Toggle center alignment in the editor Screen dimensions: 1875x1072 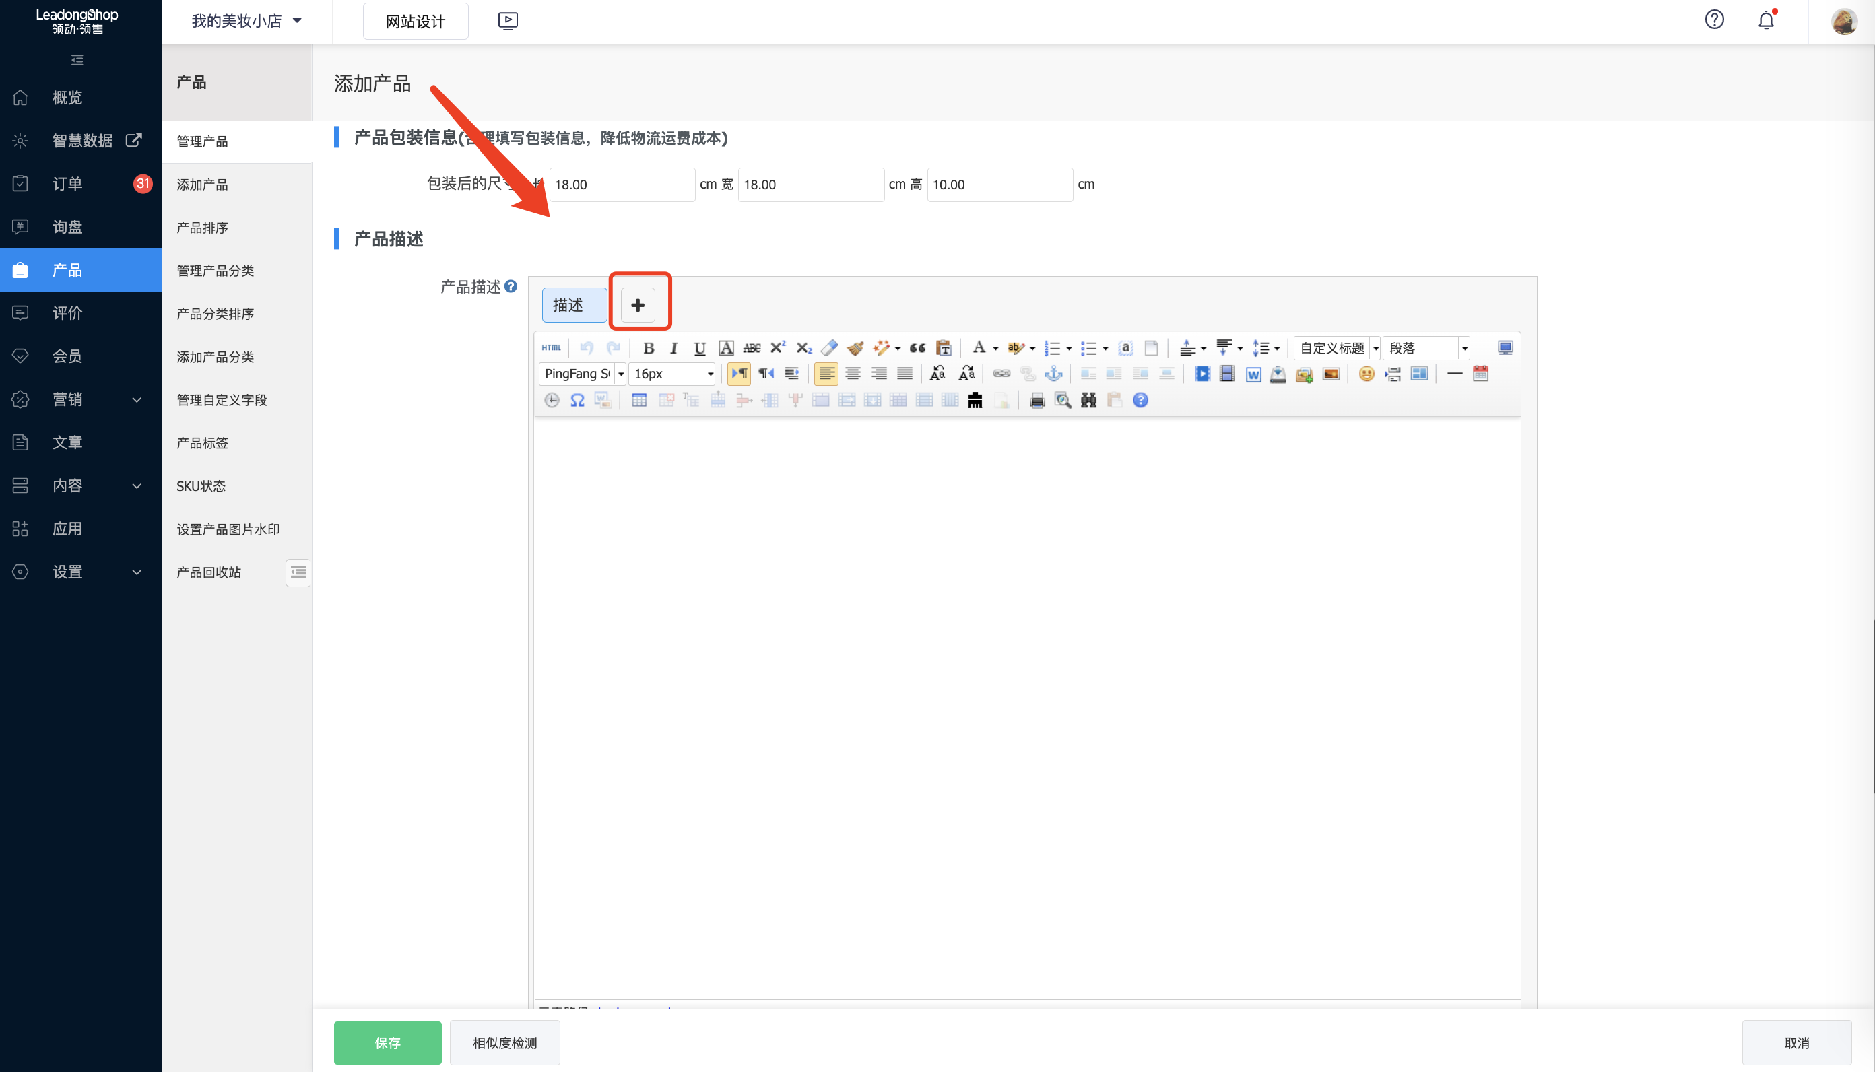pos(853,374)
